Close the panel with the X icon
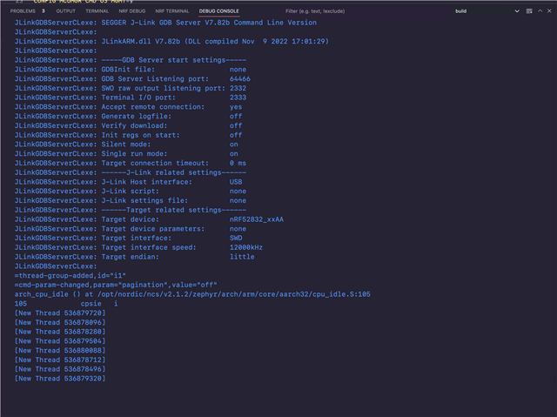This screenshot has height=417, width=557. 549,11
